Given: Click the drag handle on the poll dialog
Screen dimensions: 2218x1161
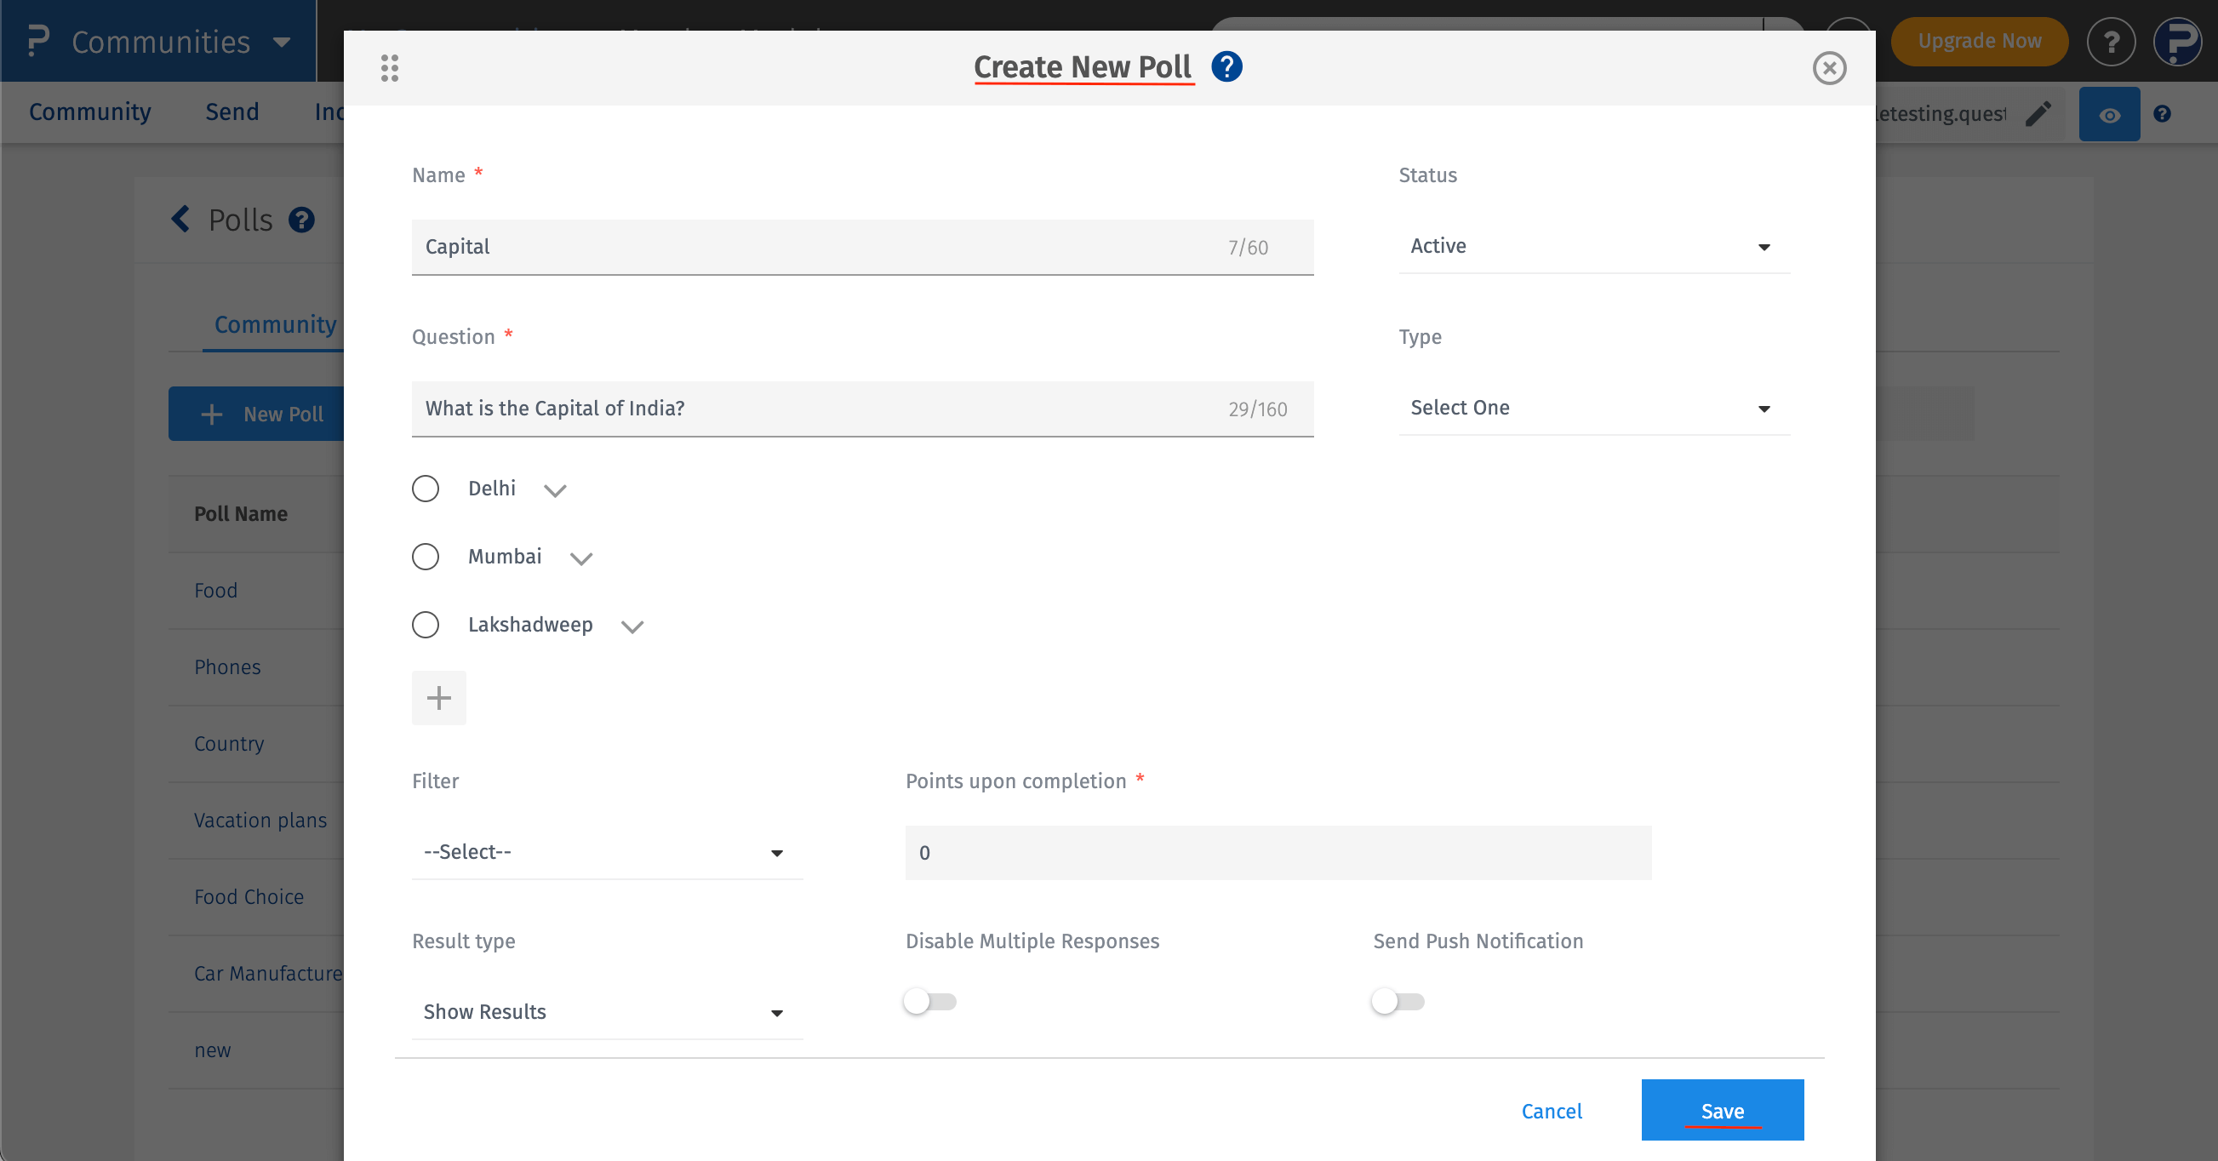Looking at the screenshot, I should 389,67.
